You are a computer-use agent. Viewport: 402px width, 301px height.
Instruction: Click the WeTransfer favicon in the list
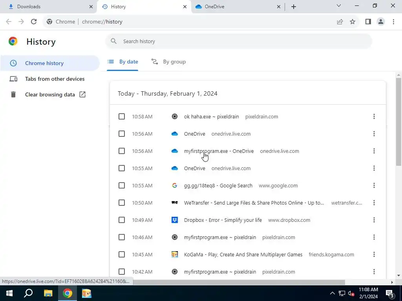(x=175, y=203)
